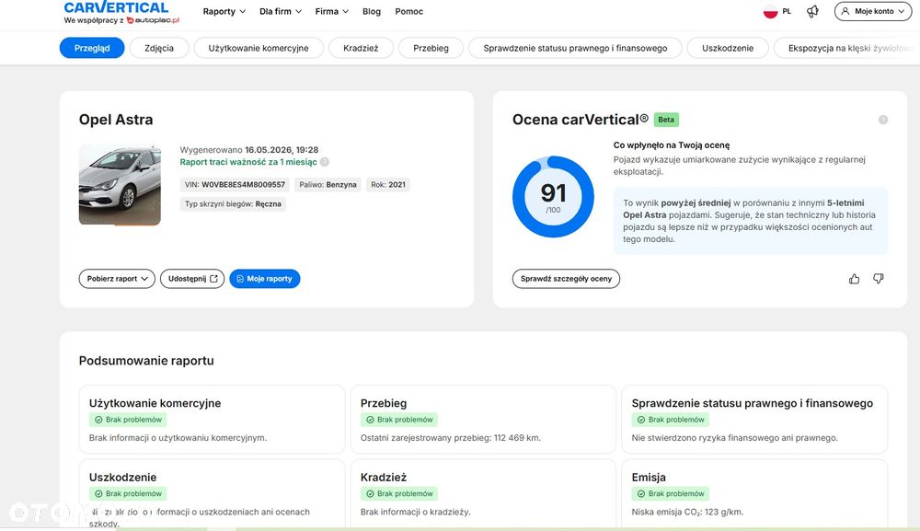Image resolution: width=920 pixels, height=531 pixels.
Task: Click the Opel Astra car thumbnail
Action: pos(120,184)
